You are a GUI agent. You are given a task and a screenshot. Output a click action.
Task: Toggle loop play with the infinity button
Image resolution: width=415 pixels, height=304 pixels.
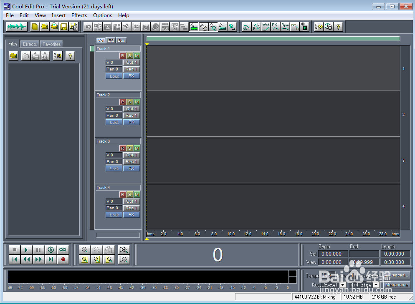[63, 250]
